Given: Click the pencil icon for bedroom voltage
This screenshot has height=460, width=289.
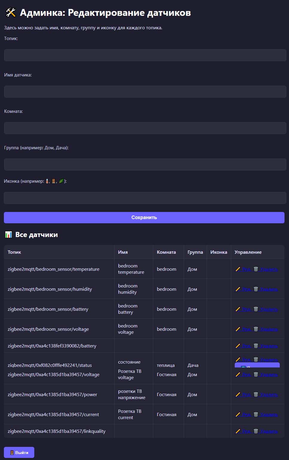Looking at the screenshot, I should 238,329.
